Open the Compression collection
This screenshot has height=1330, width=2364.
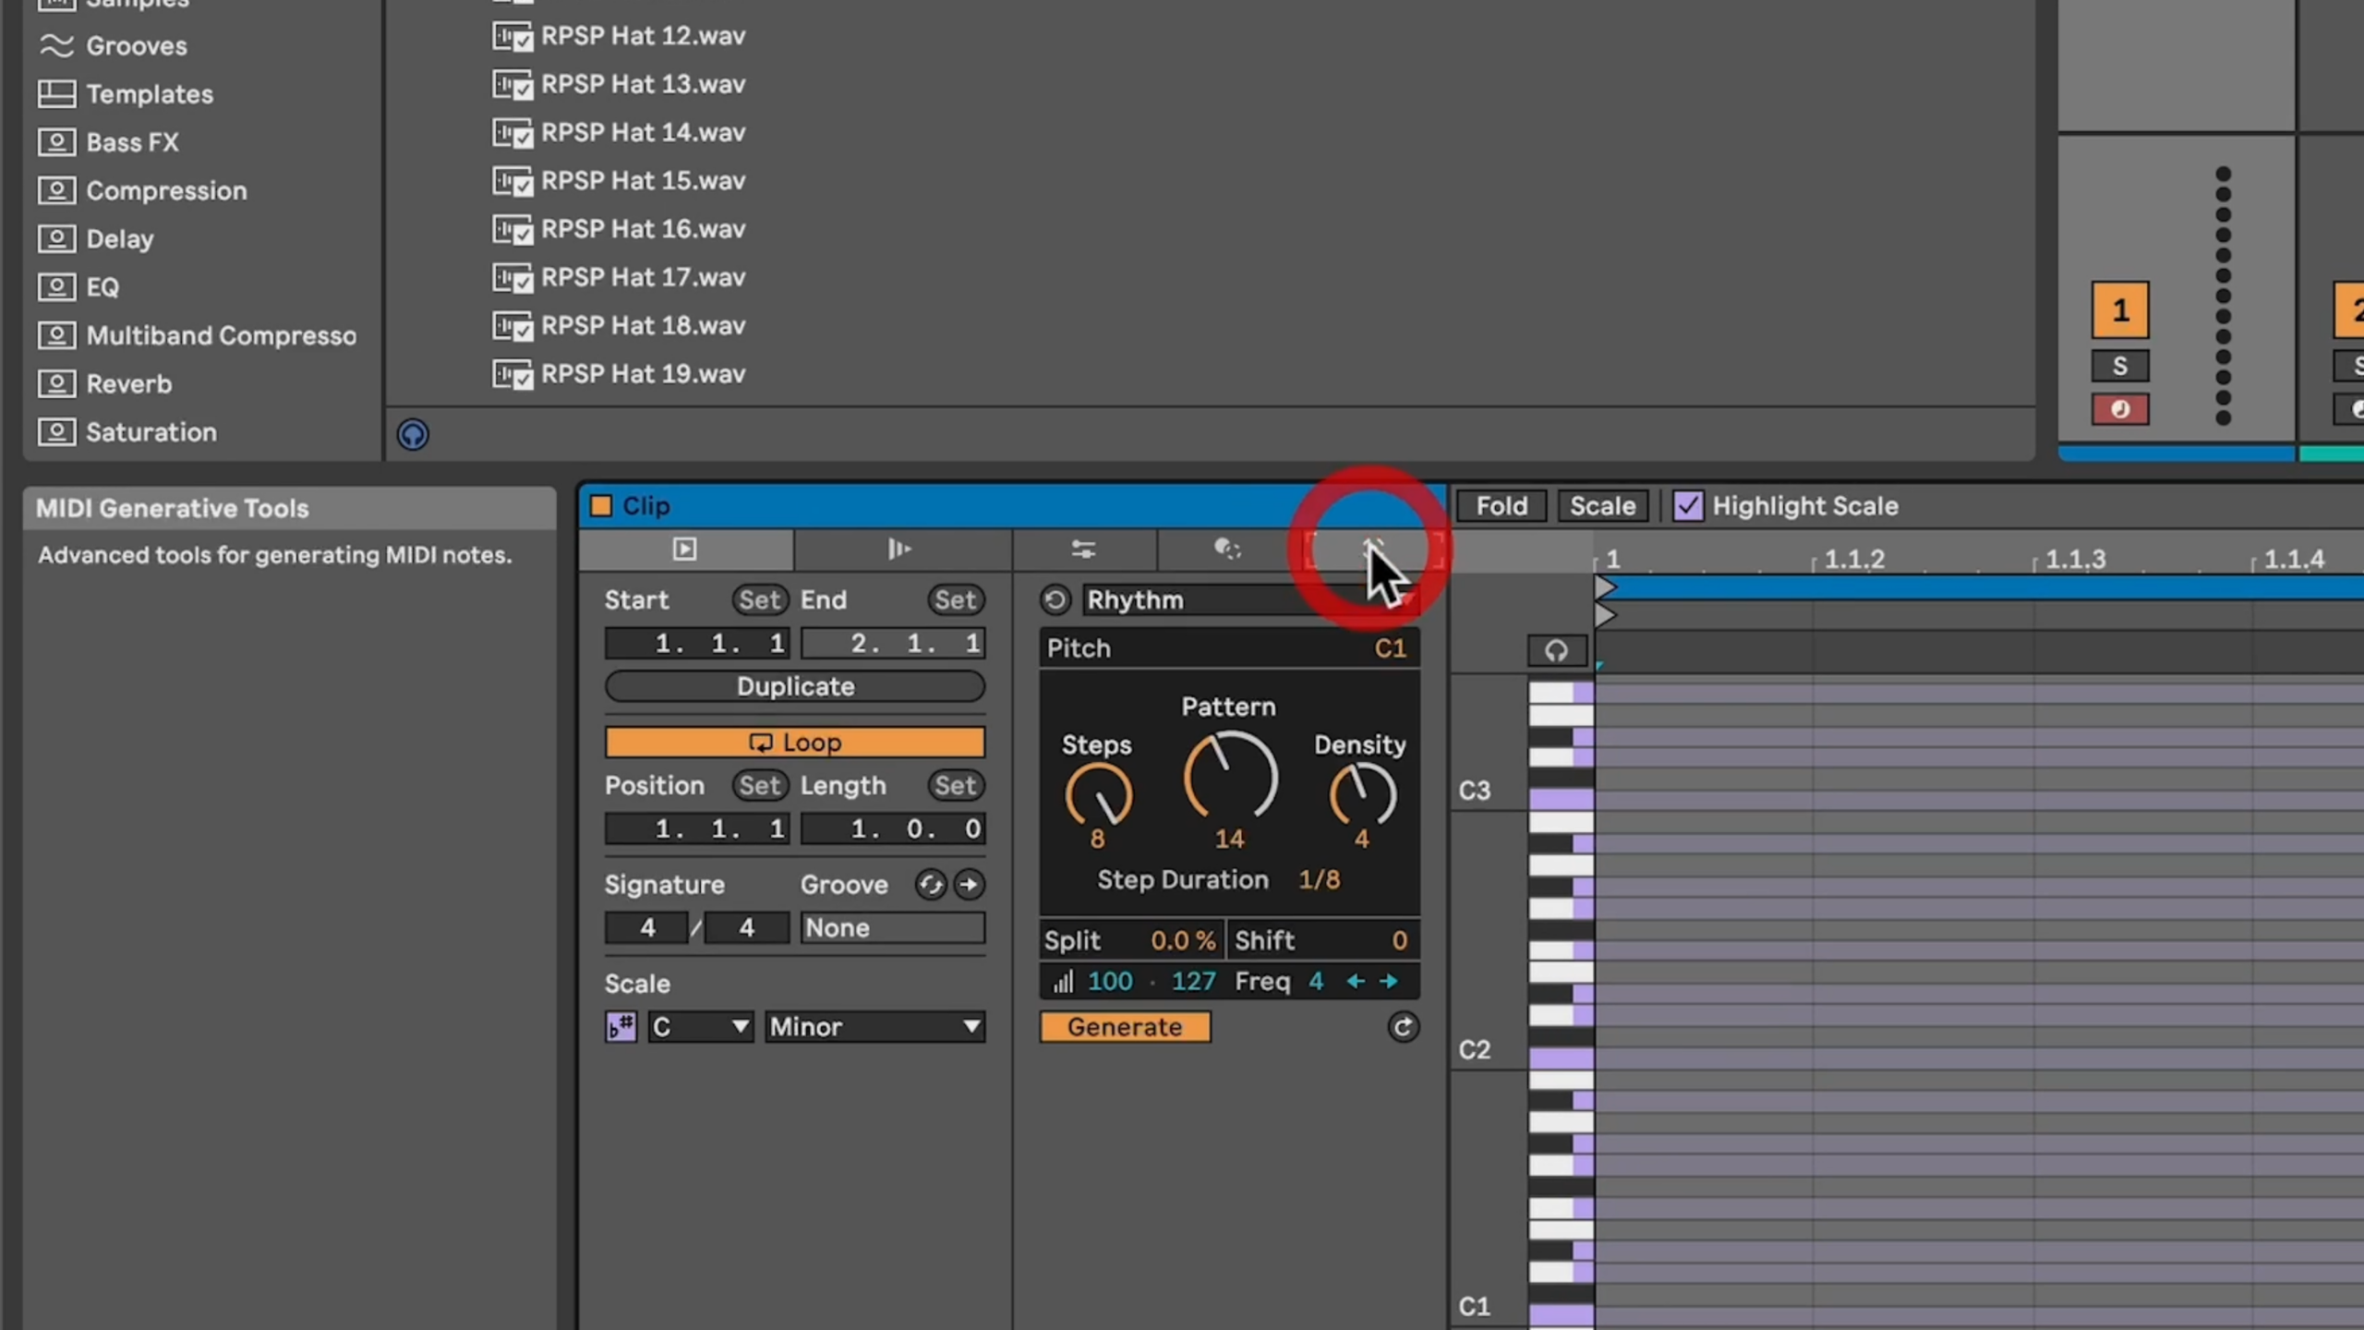[166, 190]
